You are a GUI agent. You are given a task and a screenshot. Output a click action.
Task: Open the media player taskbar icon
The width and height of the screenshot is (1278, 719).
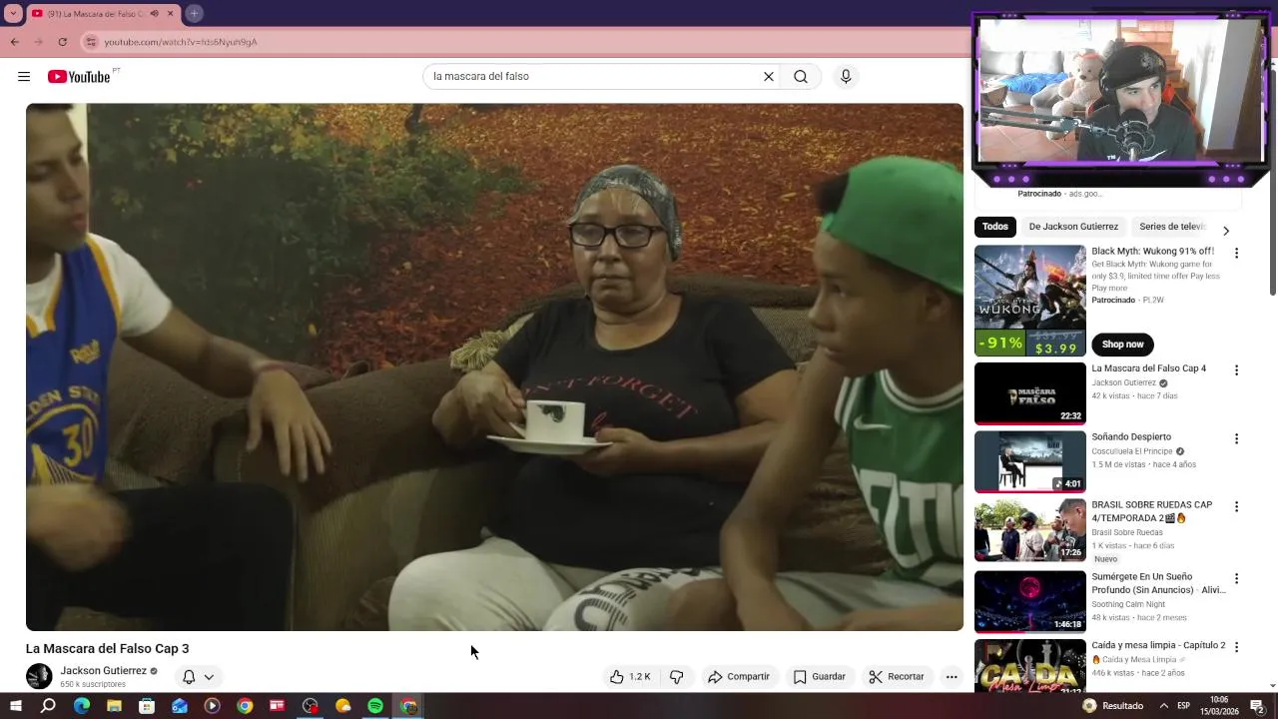coord(212,706)
